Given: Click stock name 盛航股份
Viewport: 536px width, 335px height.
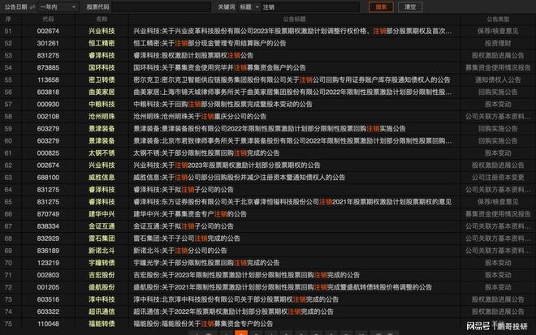Looking at the screenshot, I should pyautogui.click(x=102, y=287).
